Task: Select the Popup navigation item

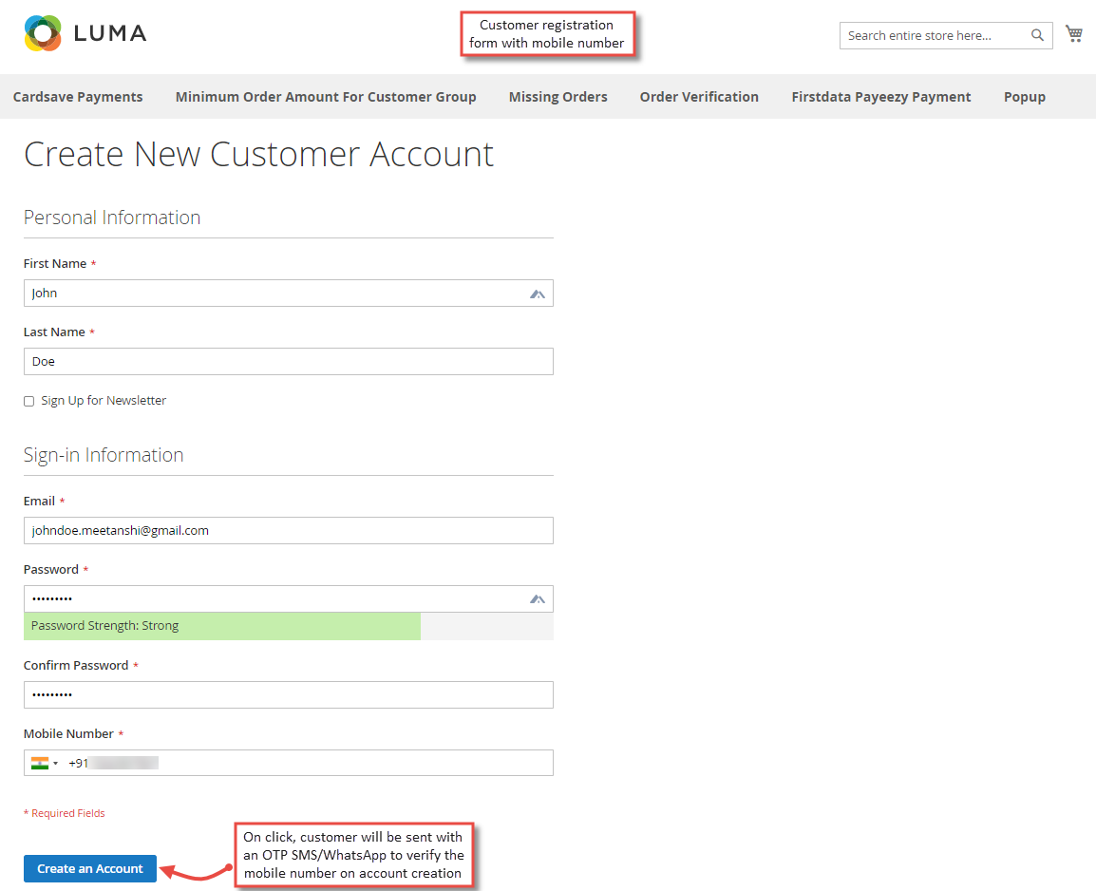Action: (1024, 96)
